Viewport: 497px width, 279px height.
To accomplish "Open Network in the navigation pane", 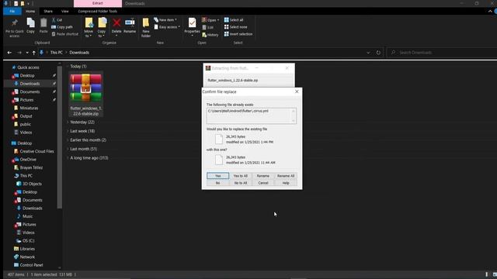I will point(27,257).
